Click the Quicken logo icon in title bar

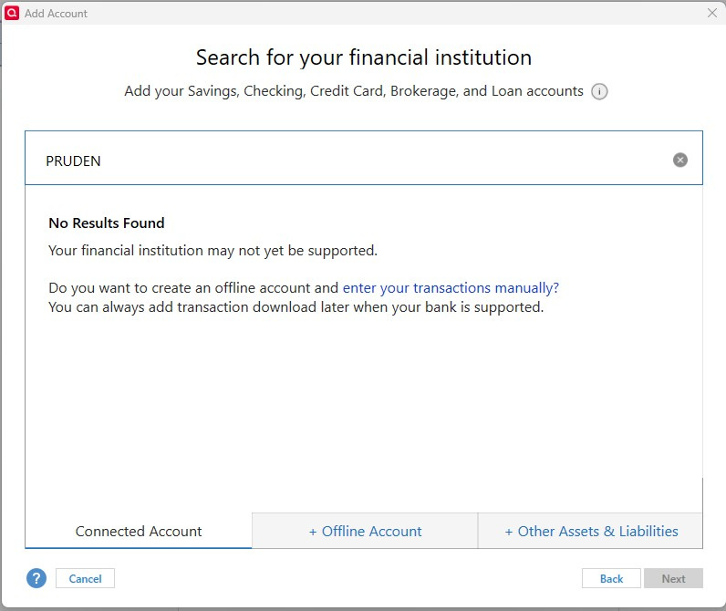point(12,13)
